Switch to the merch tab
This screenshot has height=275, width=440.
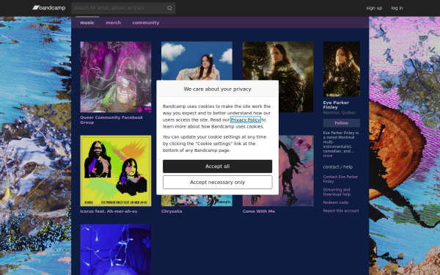(x=113, y=23)
